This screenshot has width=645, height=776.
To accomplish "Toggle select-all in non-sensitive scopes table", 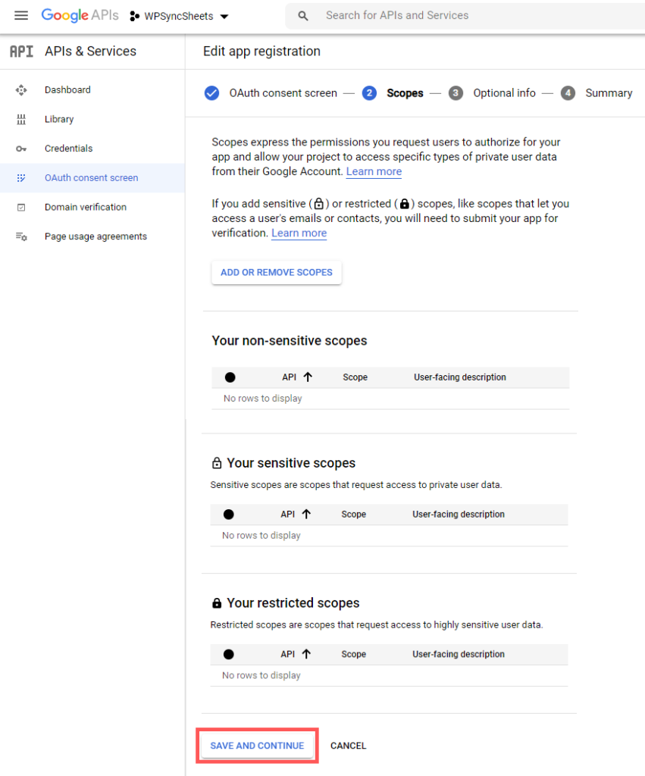I will click(230, 377).
